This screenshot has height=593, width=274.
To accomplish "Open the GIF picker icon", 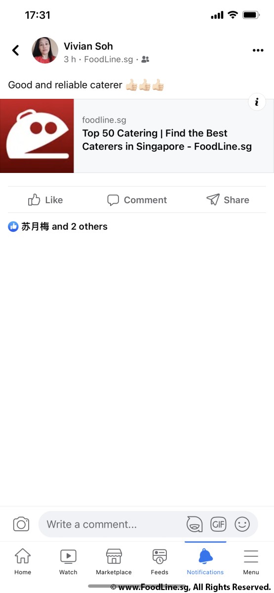I will pos(218,524).
